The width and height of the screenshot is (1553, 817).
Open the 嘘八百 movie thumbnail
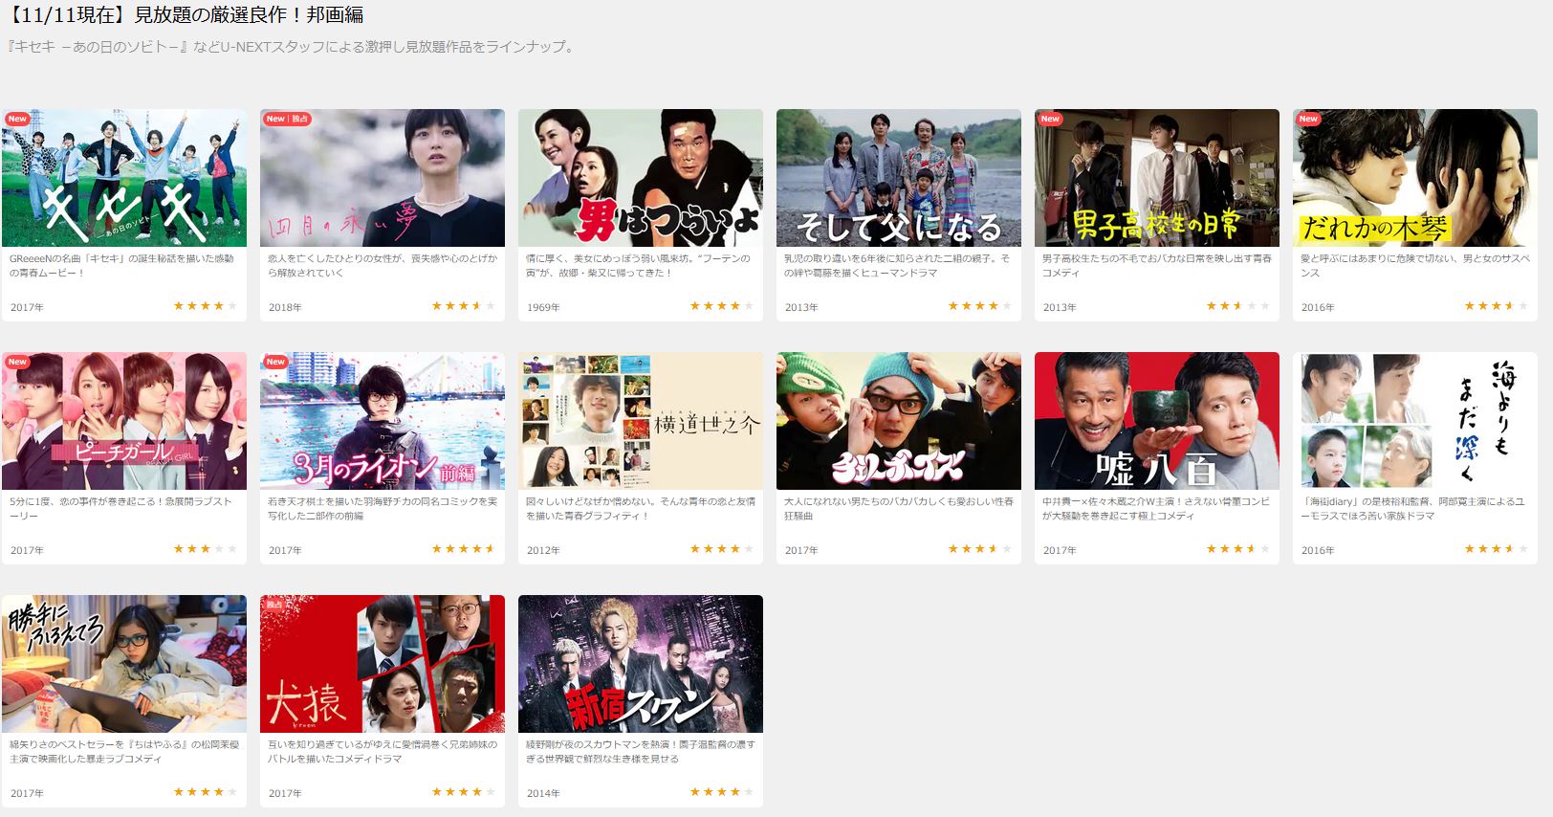pyautogui.click(x=1157, y=421)
